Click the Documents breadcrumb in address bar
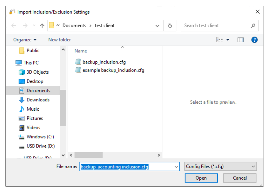Image resolution: width=269 pixels, height=192 pixels. pyautogui.click(x=74, y=25)
